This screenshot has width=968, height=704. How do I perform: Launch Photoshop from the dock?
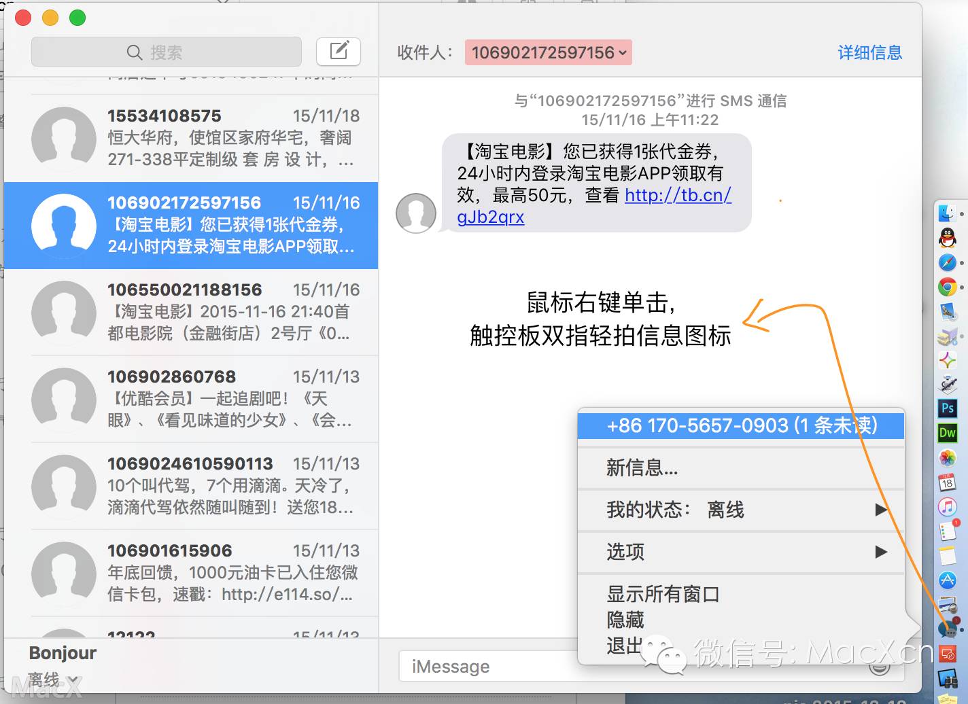pyautogui.click(x=947, y=408)
